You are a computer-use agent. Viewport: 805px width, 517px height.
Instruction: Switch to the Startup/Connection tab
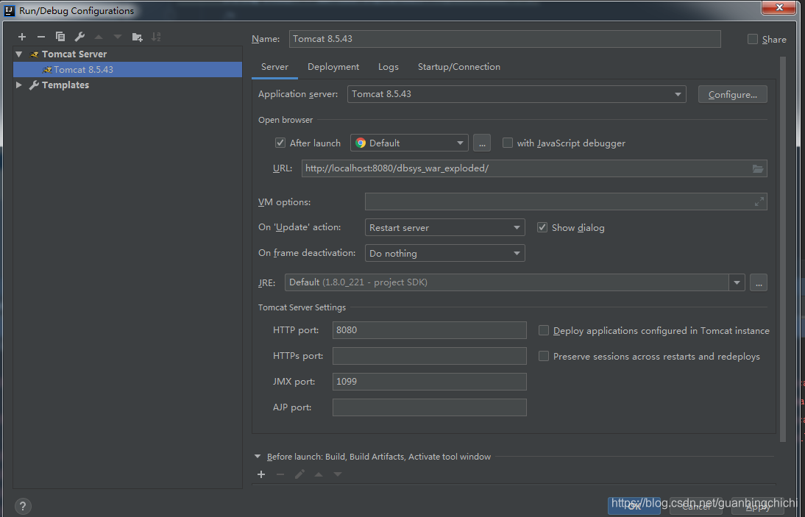click(459, 67)
